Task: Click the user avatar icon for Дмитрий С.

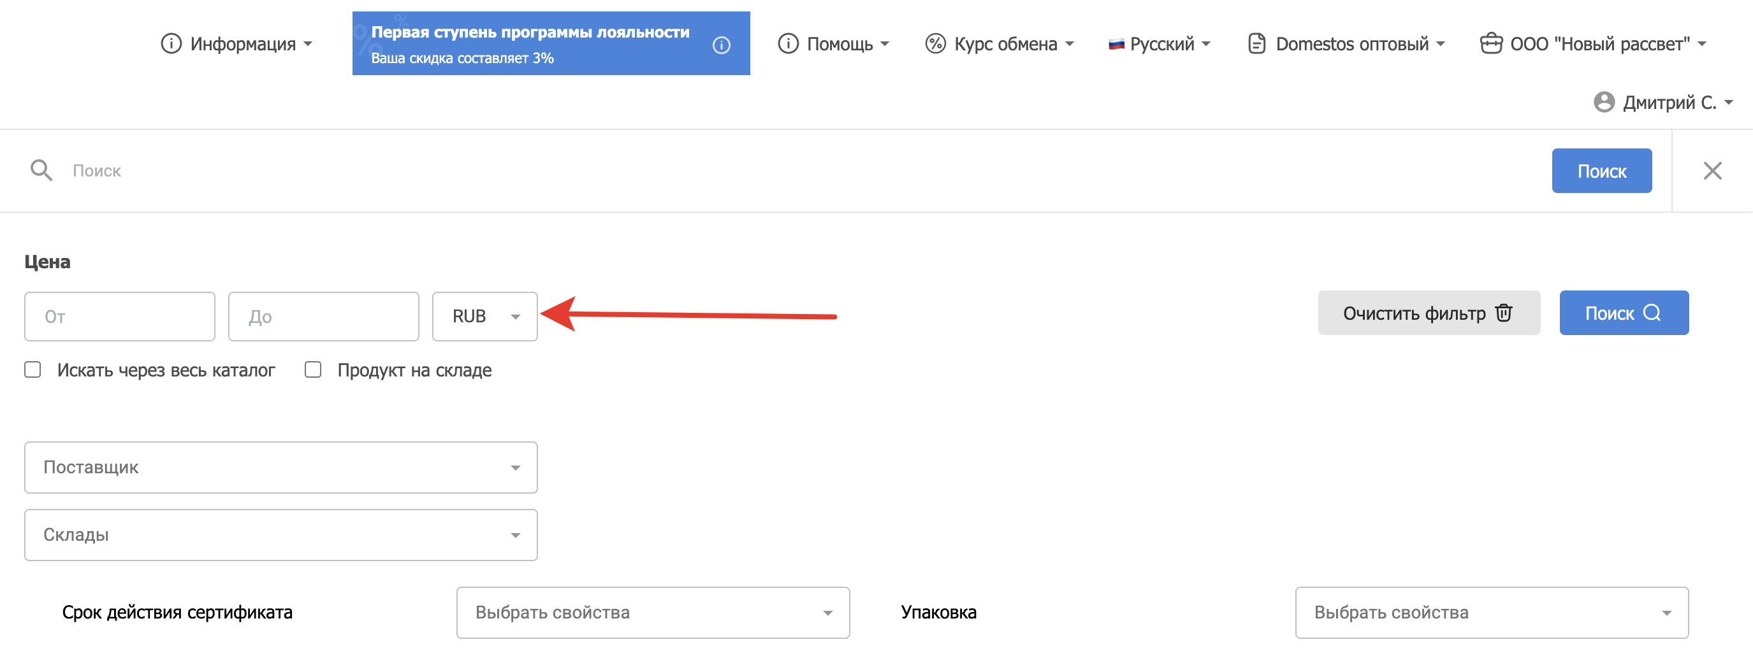Action: (x=1603, y=103)
